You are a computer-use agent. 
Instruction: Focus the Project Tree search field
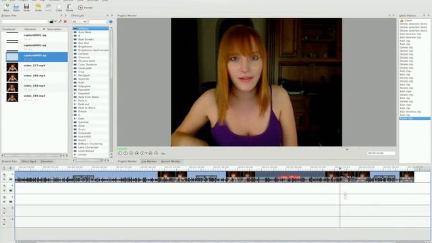click(25, 22)
